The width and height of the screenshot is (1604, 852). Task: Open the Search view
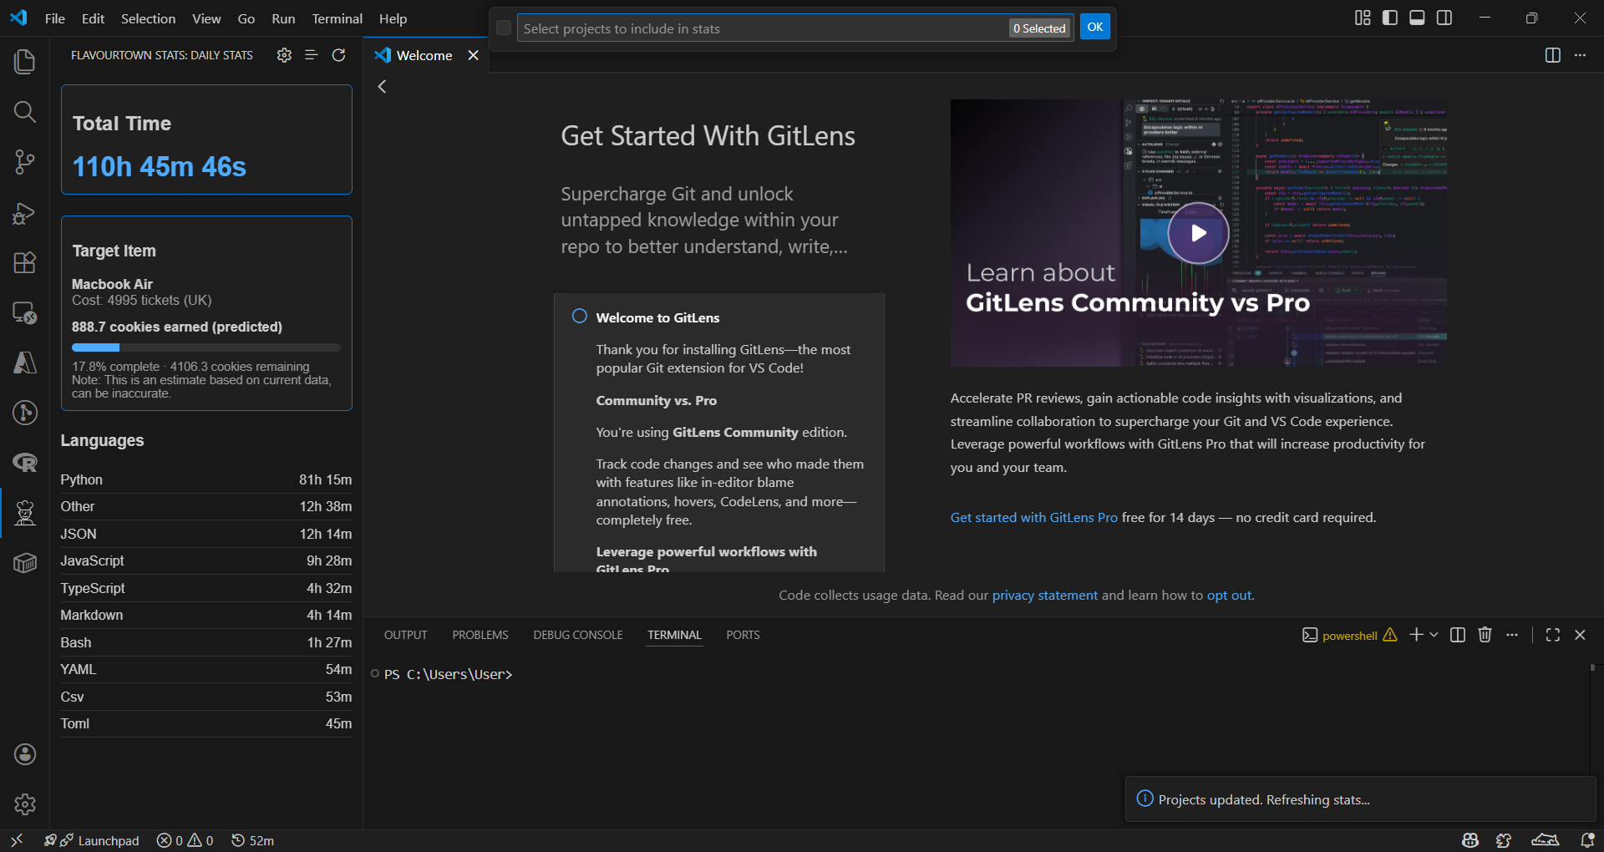(24, 112)
